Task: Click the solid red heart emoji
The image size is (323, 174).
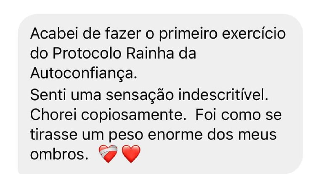Action: tap(131, 154)
